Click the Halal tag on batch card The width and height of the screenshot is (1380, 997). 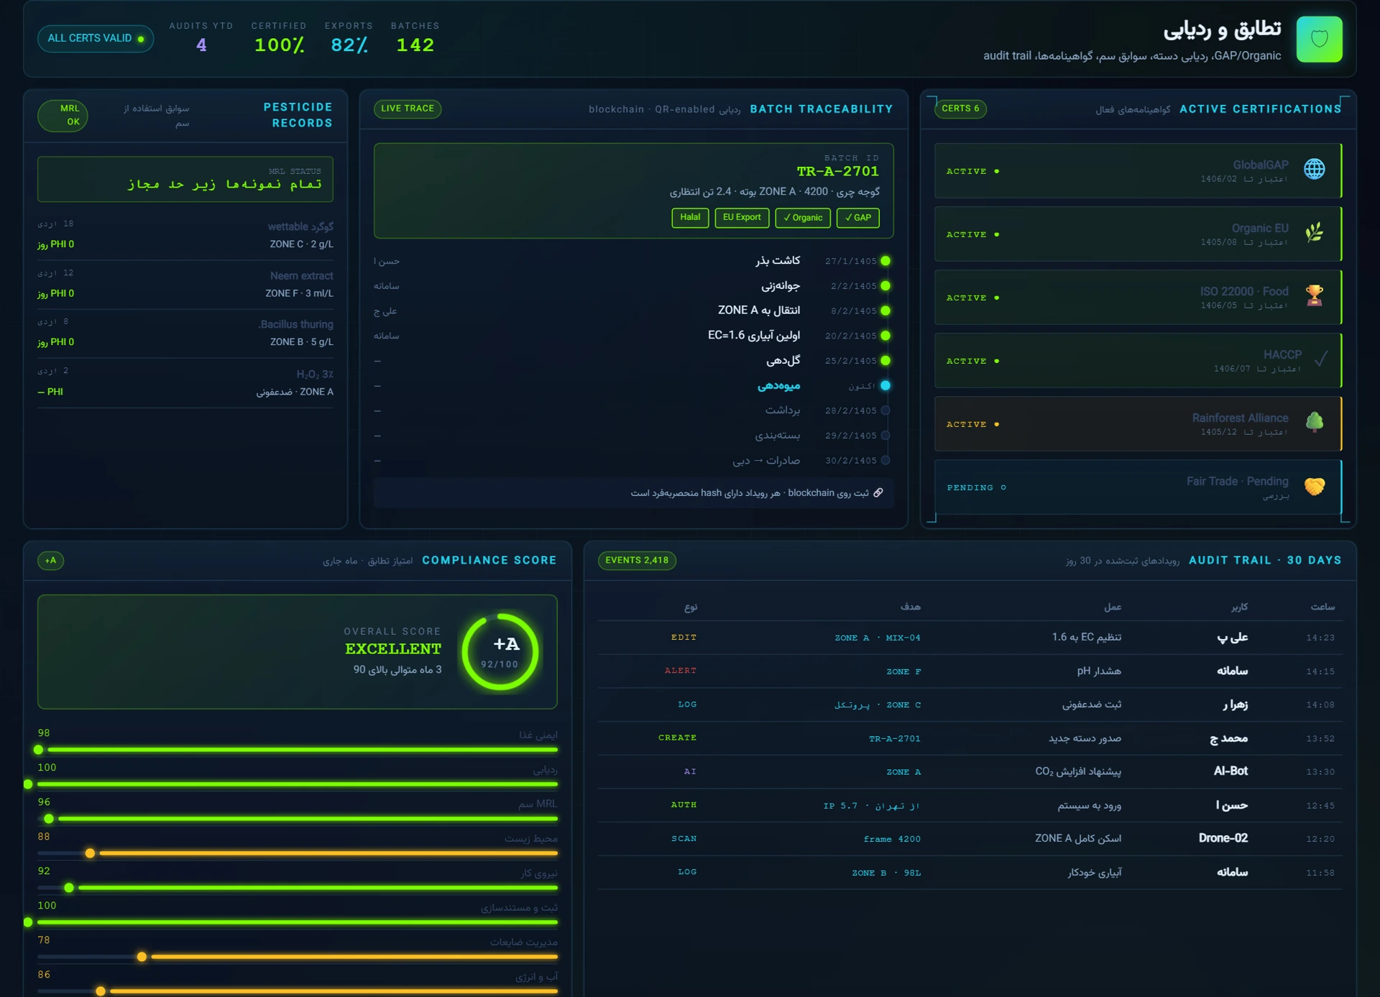[x=690, y=217]
